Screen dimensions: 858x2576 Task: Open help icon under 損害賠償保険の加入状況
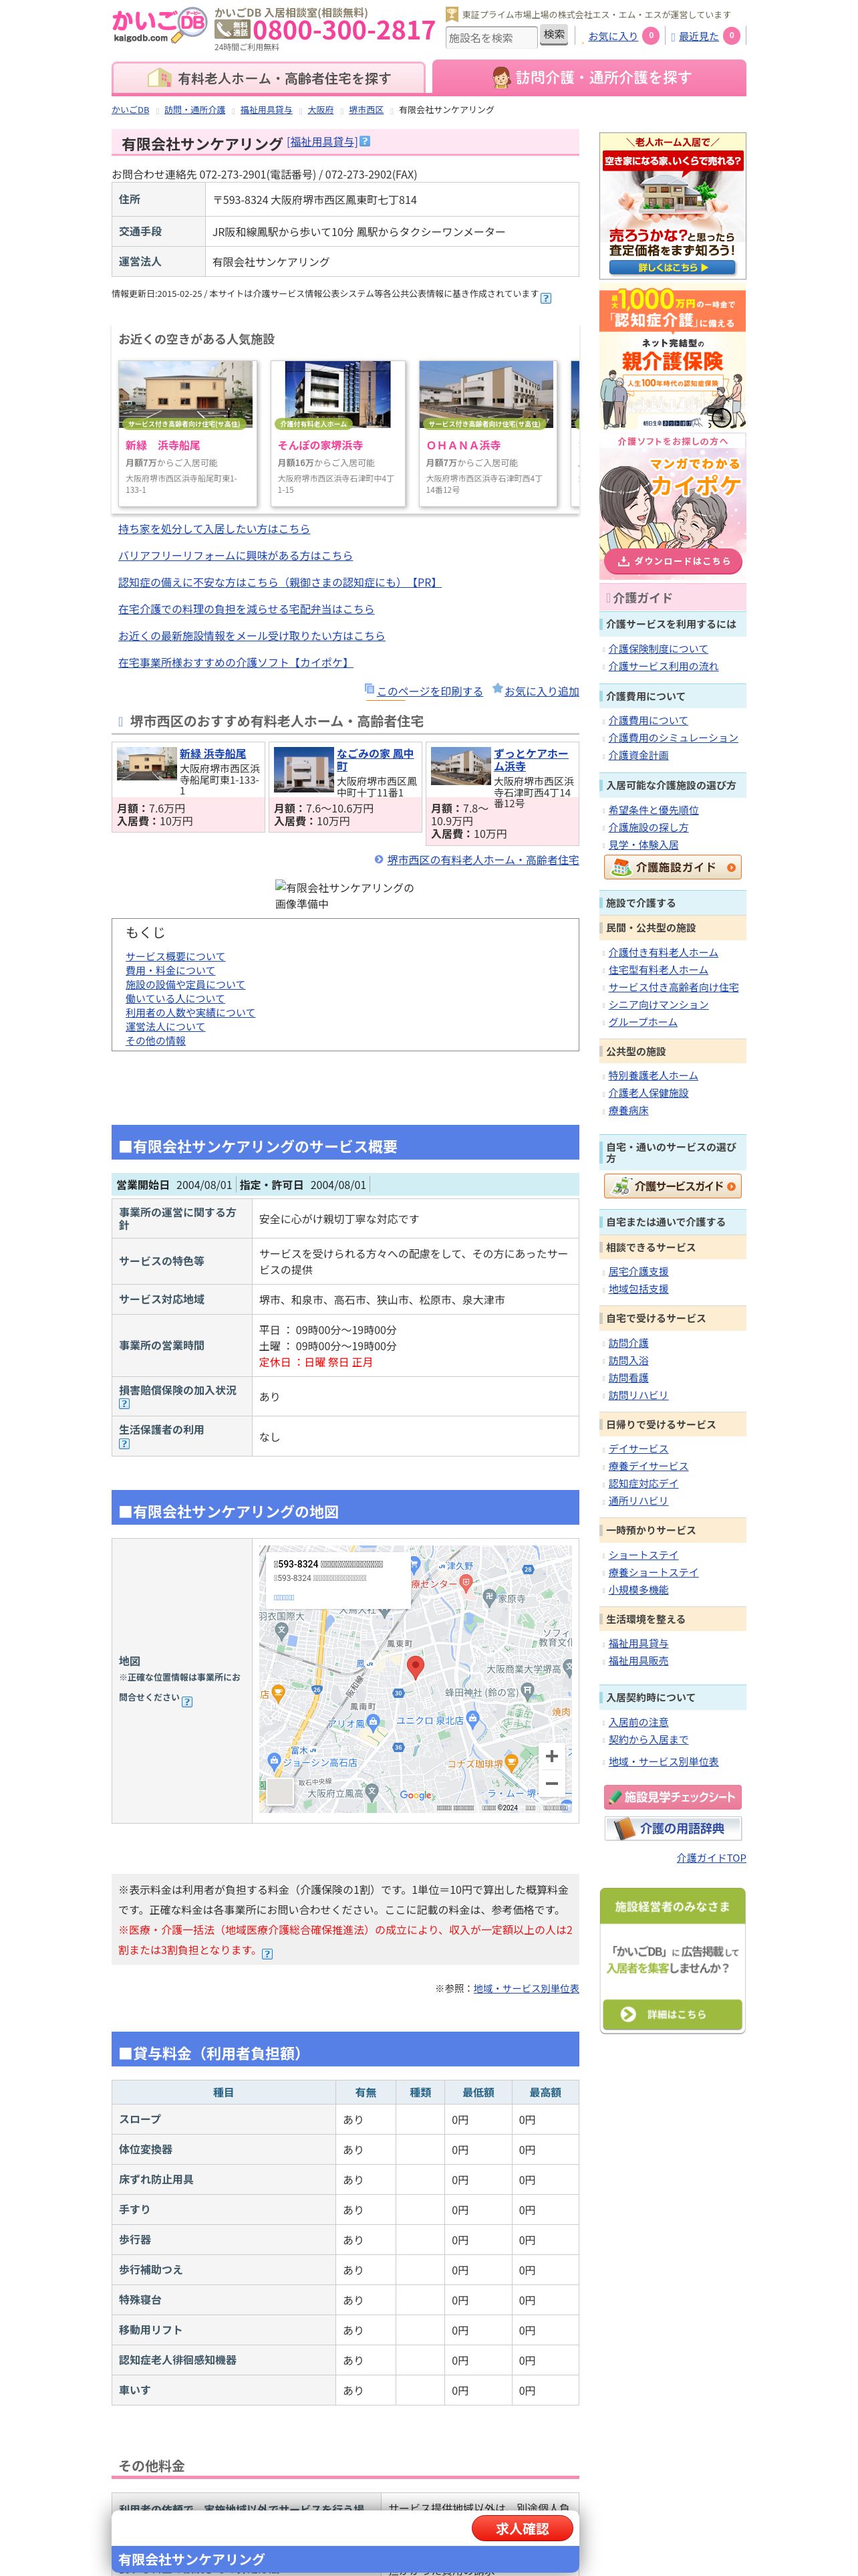coord(124,1403)
